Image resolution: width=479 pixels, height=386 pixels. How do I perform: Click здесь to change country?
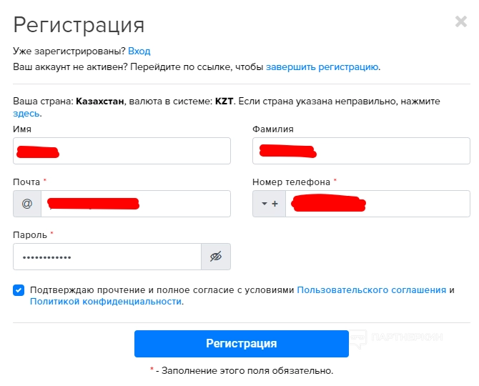click(x=26, y=113)
